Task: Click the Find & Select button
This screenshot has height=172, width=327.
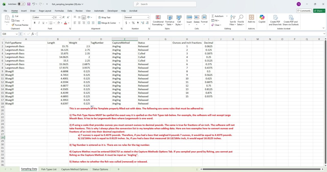Action: point(241,20)
